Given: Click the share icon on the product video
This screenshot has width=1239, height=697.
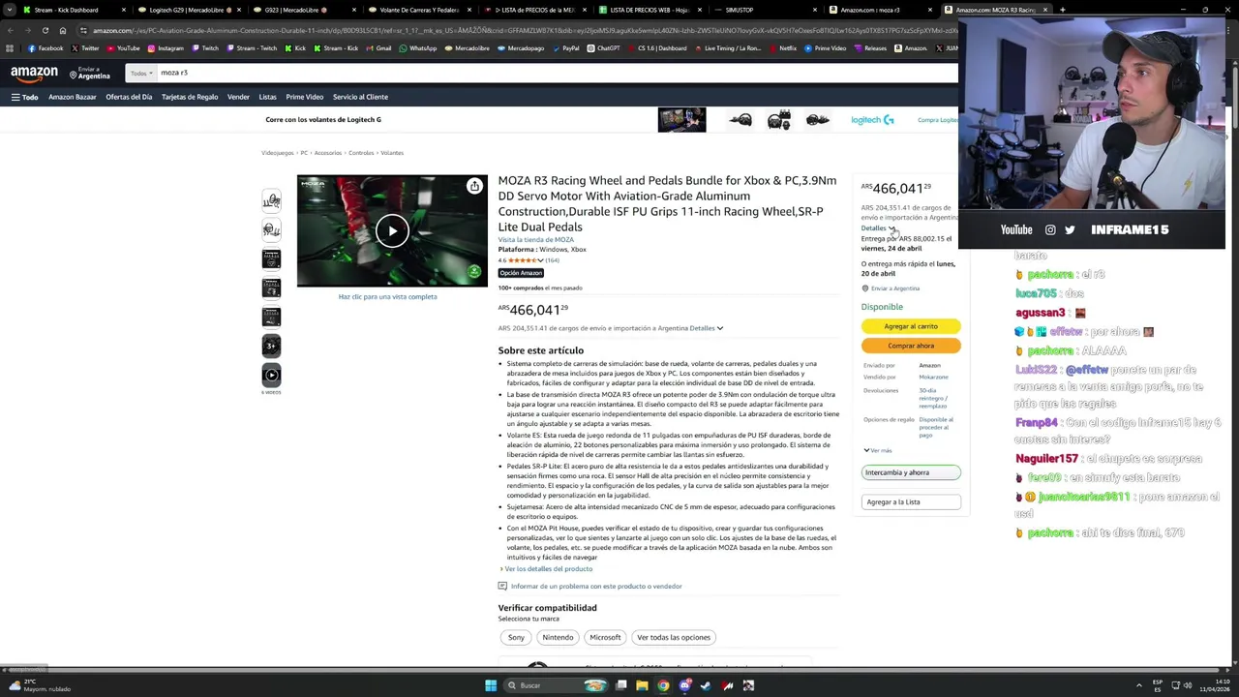Looking at the screenshot, I should tap(474, 186).
